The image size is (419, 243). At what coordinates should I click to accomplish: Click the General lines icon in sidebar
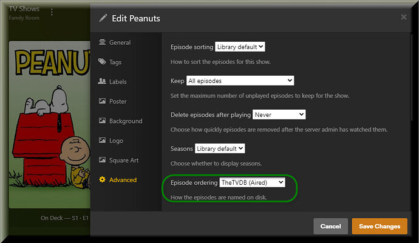(x=102, y=42)
